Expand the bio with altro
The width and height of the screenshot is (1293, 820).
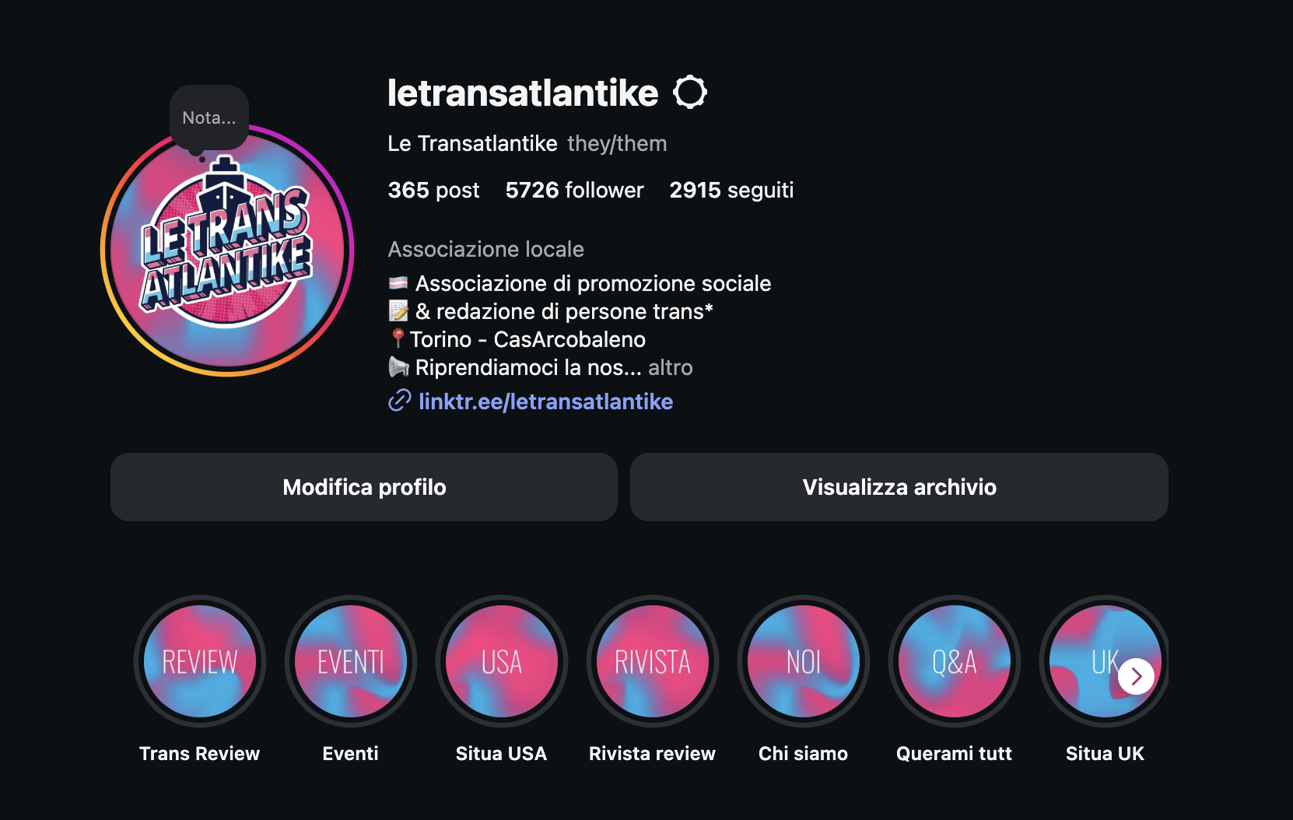pyautogui.click(x=670, y=367)
